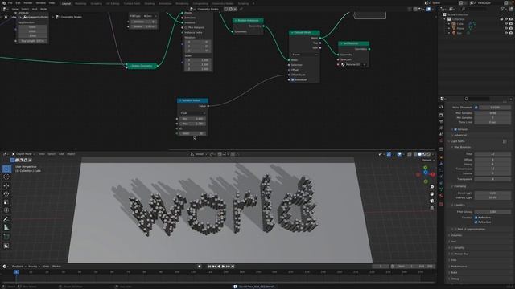
Task: Play the animation in the timeline
Action: (x=224, y=267)
